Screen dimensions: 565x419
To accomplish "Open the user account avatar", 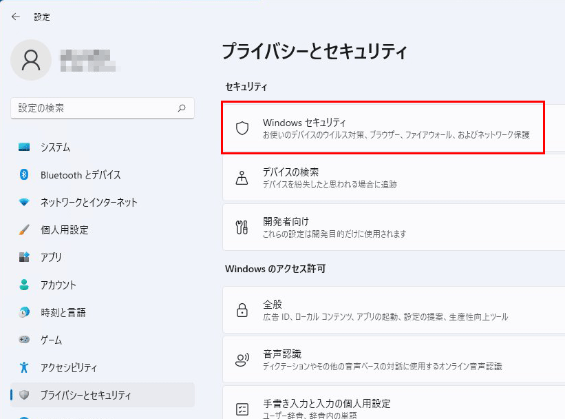I will coord(31,60).
